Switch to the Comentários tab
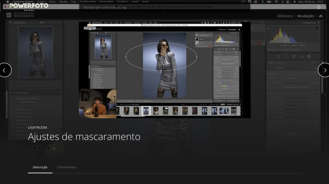329x184 pixels. 67,167
